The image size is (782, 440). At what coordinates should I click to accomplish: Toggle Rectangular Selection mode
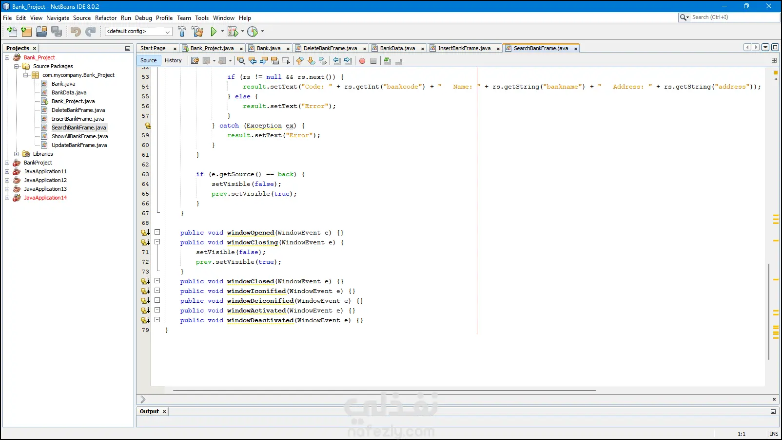coord(286,61)
